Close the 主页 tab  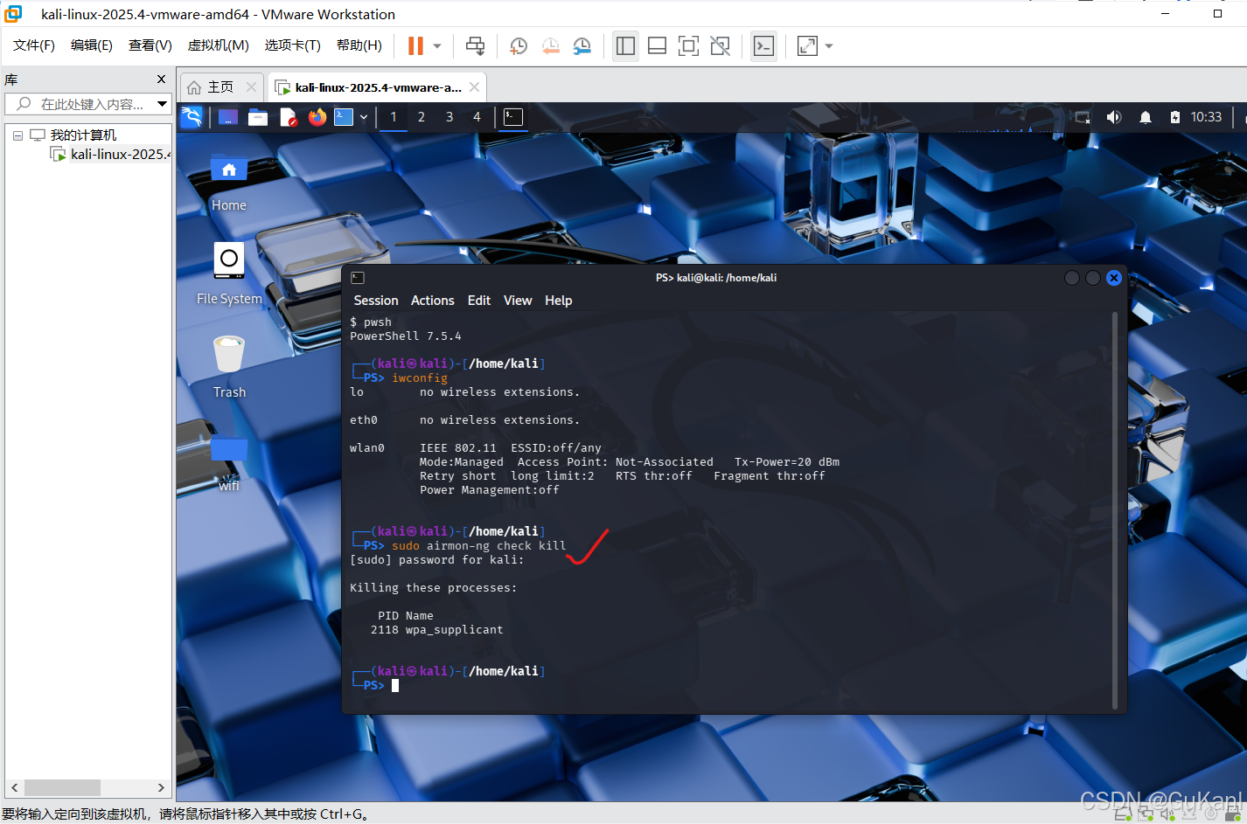[x=251, y=87]
